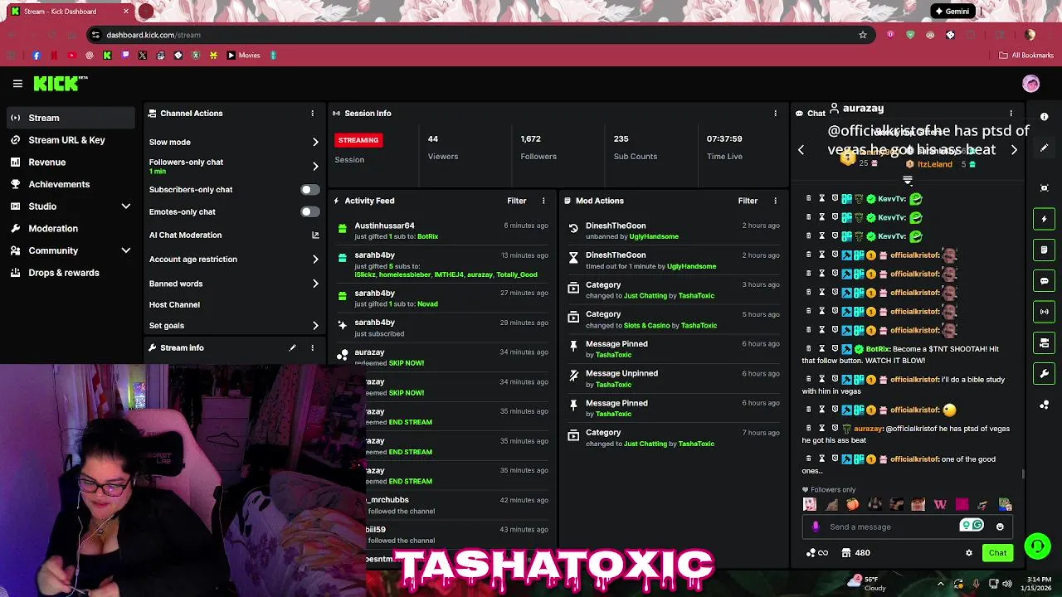
Task: Open Stream in left sidebar
Action: [x=71, y=118]
